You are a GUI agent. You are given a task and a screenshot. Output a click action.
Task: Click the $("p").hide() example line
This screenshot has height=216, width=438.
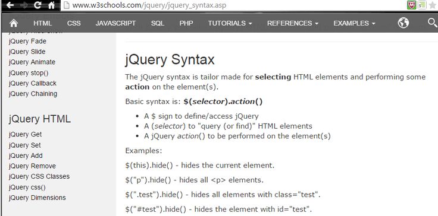195,180
